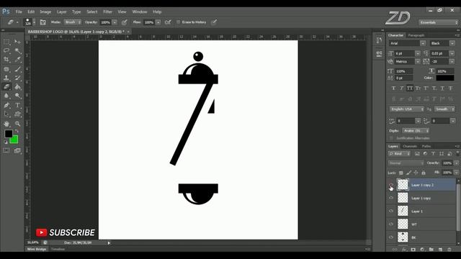This screenshot has height=259, width=461.
Task: Click the create new group folder icon
Action: click(431, 250)
